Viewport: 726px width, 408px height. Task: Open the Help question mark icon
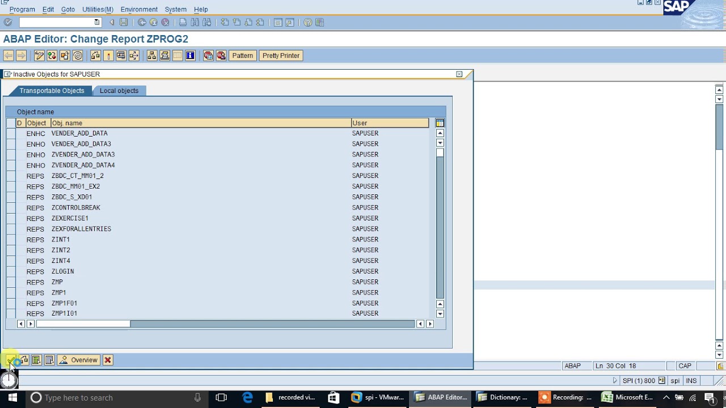pyautogui.click(x=307, y=22)
